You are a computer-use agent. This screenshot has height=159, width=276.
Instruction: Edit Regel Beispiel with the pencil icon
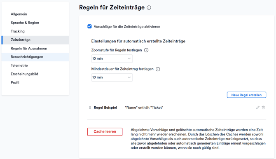click(x=258, y=108)
